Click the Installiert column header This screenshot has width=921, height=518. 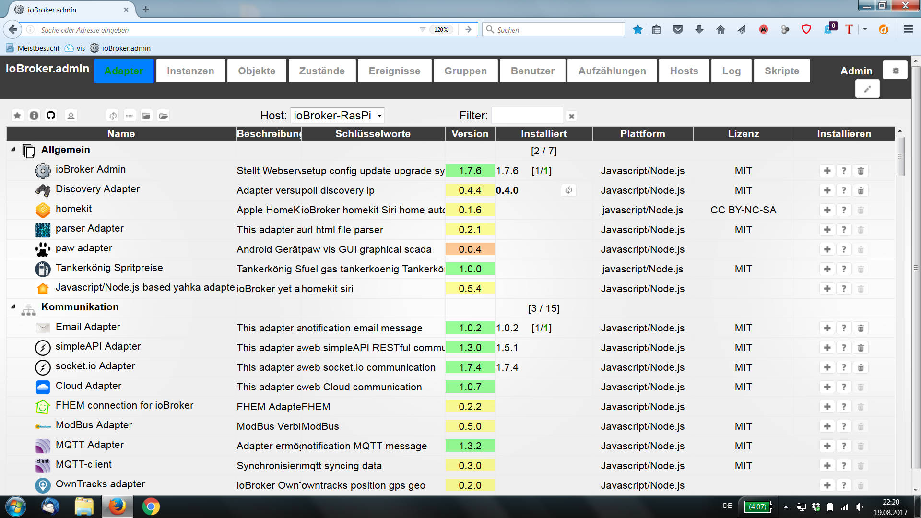click(x=544, y=134)
